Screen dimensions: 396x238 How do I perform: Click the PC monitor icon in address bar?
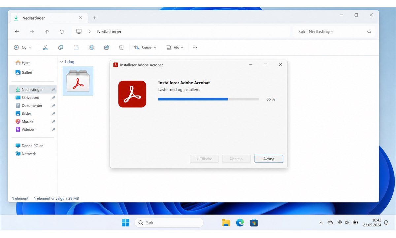click(x=79, y=31)
